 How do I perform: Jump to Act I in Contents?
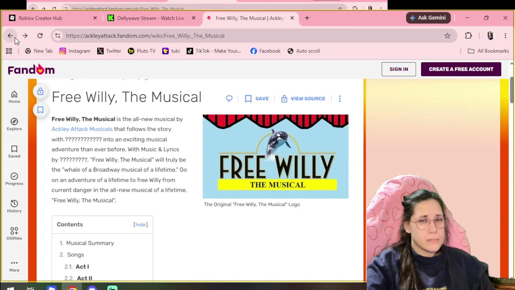pyautogui.click(x=82, y=266)
